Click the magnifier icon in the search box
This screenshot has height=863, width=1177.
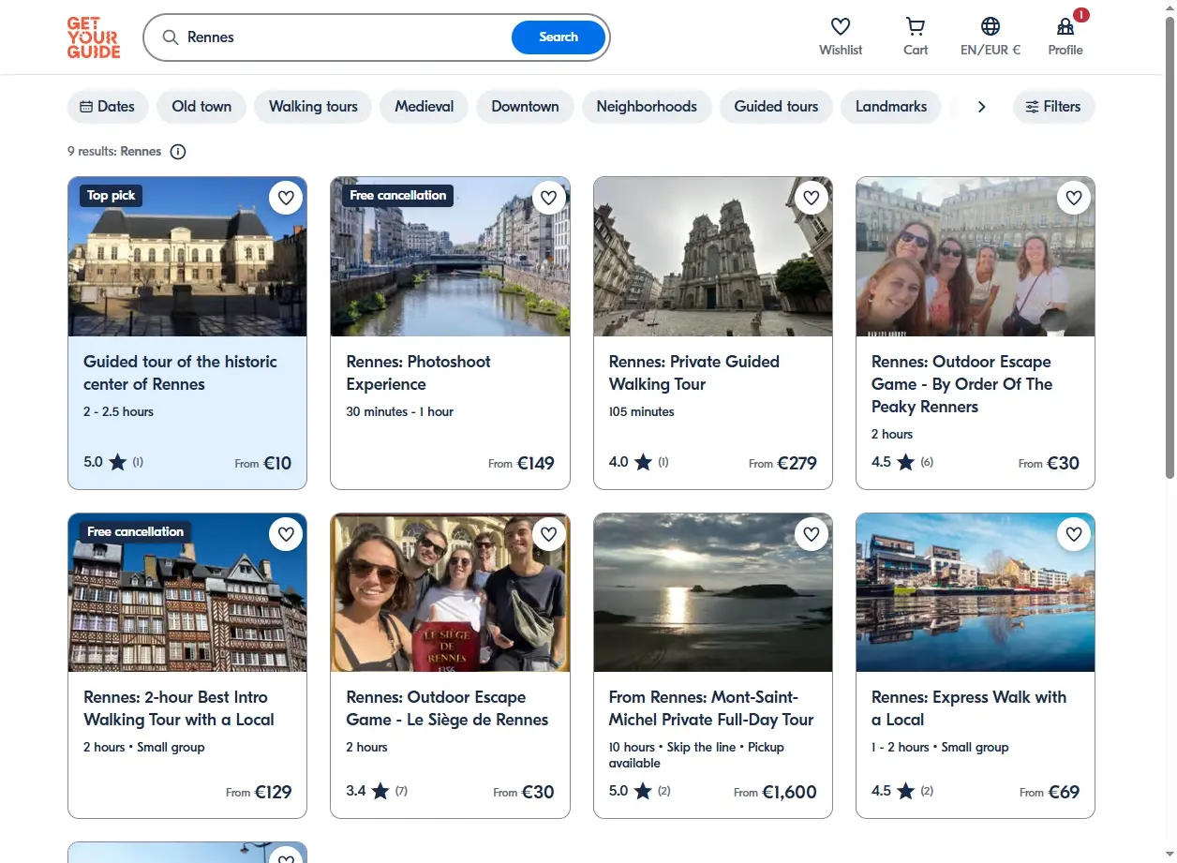[x=171, y=37]
